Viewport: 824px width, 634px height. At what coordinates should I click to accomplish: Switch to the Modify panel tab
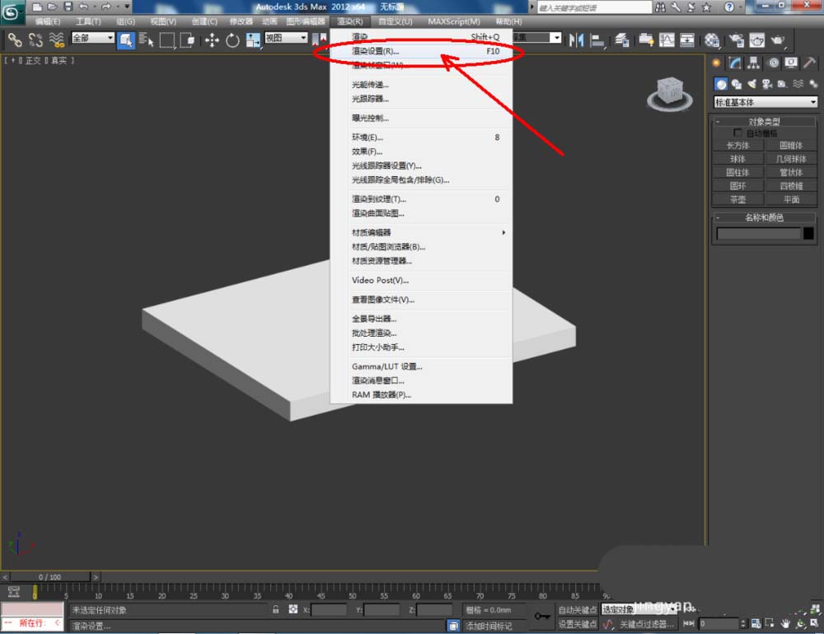tap(734, 63)
